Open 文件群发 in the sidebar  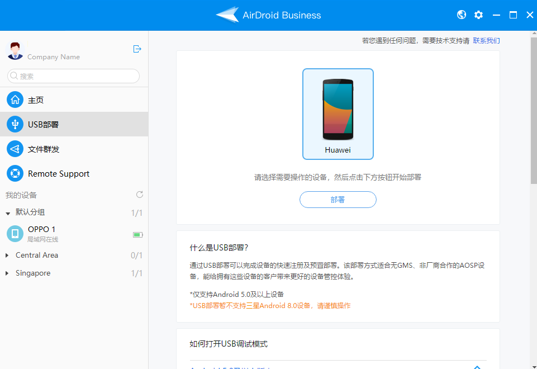pyautogui.click(x=74, y=149)
